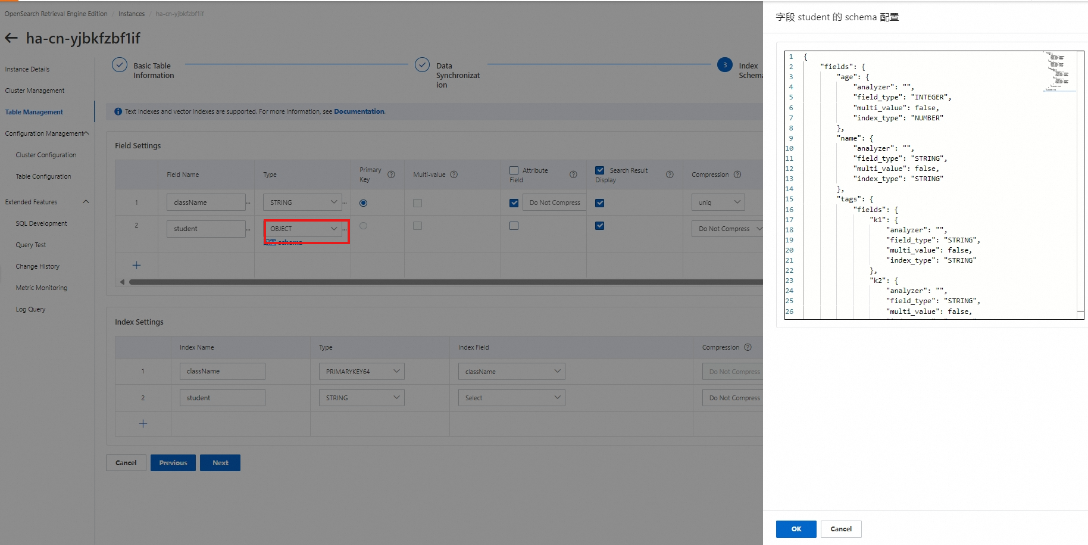The image size is (1088, 545).
Task: Open Query Test in the sidebar
Action: pos(31,245)
